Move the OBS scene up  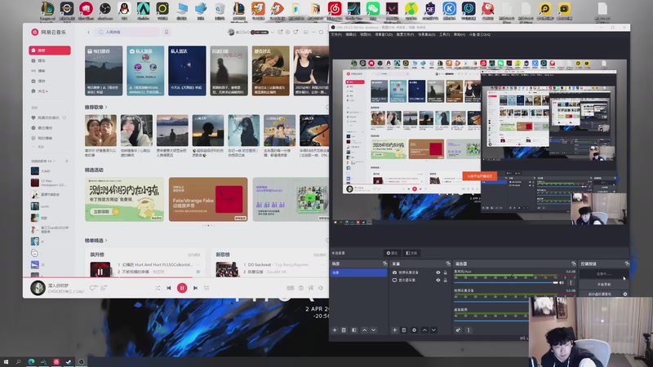coord(364,330)
